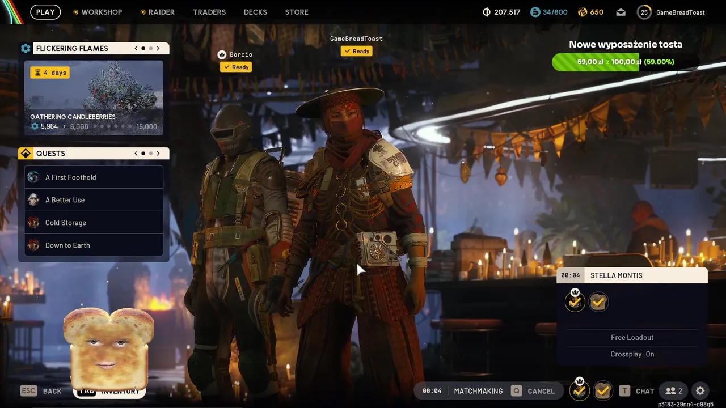Go to next Flickering Flames page
Image resolution: width=726 pixels, height=408 pixels.
point(158,48)
